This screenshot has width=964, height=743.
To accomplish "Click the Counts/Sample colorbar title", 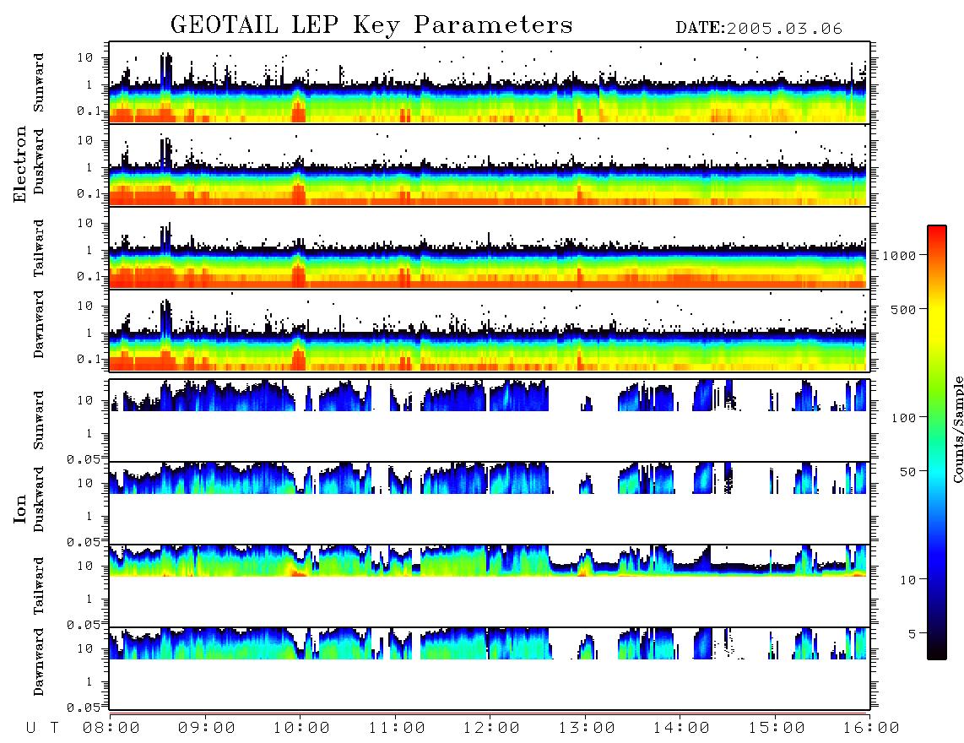I will (x=957, y=429).
